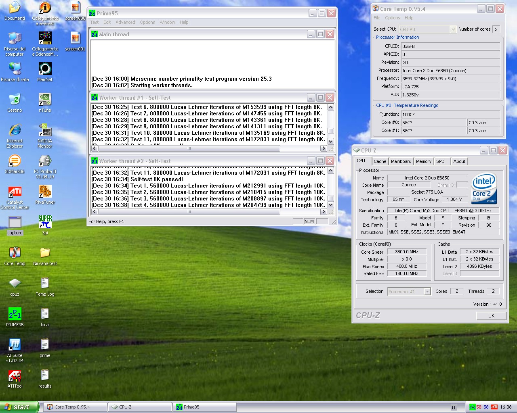
Task: Open nTune desktop icon
Action: (x=45, y=103)
